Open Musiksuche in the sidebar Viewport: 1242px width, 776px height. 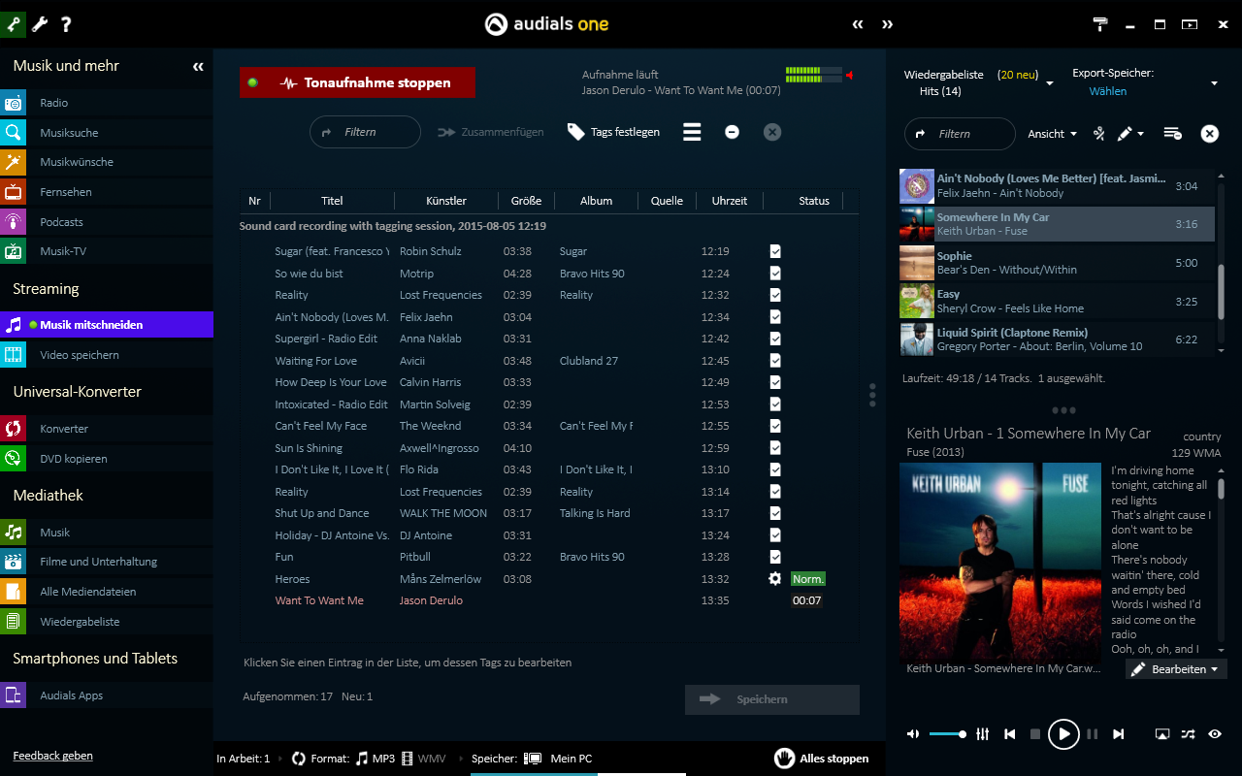[x=107, y=133]
